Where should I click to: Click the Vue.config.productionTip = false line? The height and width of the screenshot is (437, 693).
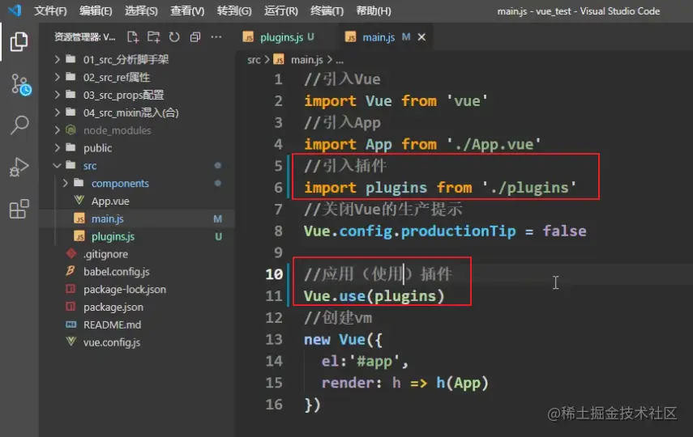coord(445,231)
